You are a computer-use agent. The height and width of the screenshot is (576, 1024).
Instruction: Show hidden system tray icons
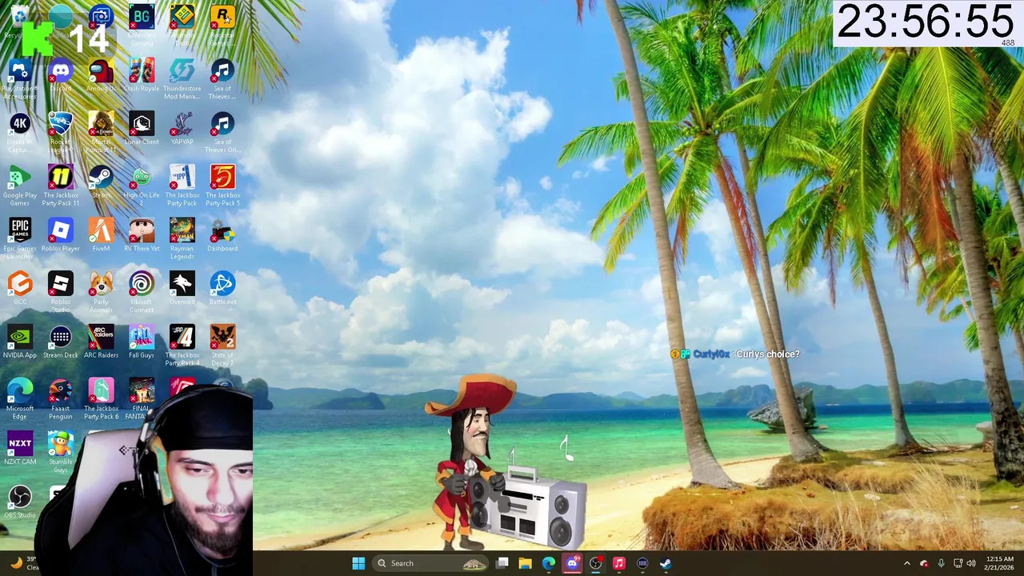pos(906,563)
